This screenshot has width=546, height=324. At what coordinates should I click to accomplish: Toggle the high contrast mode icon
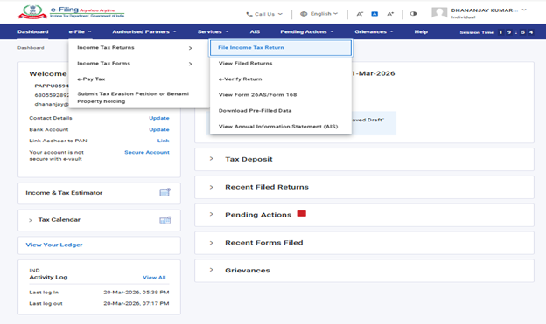coord(413,14)
